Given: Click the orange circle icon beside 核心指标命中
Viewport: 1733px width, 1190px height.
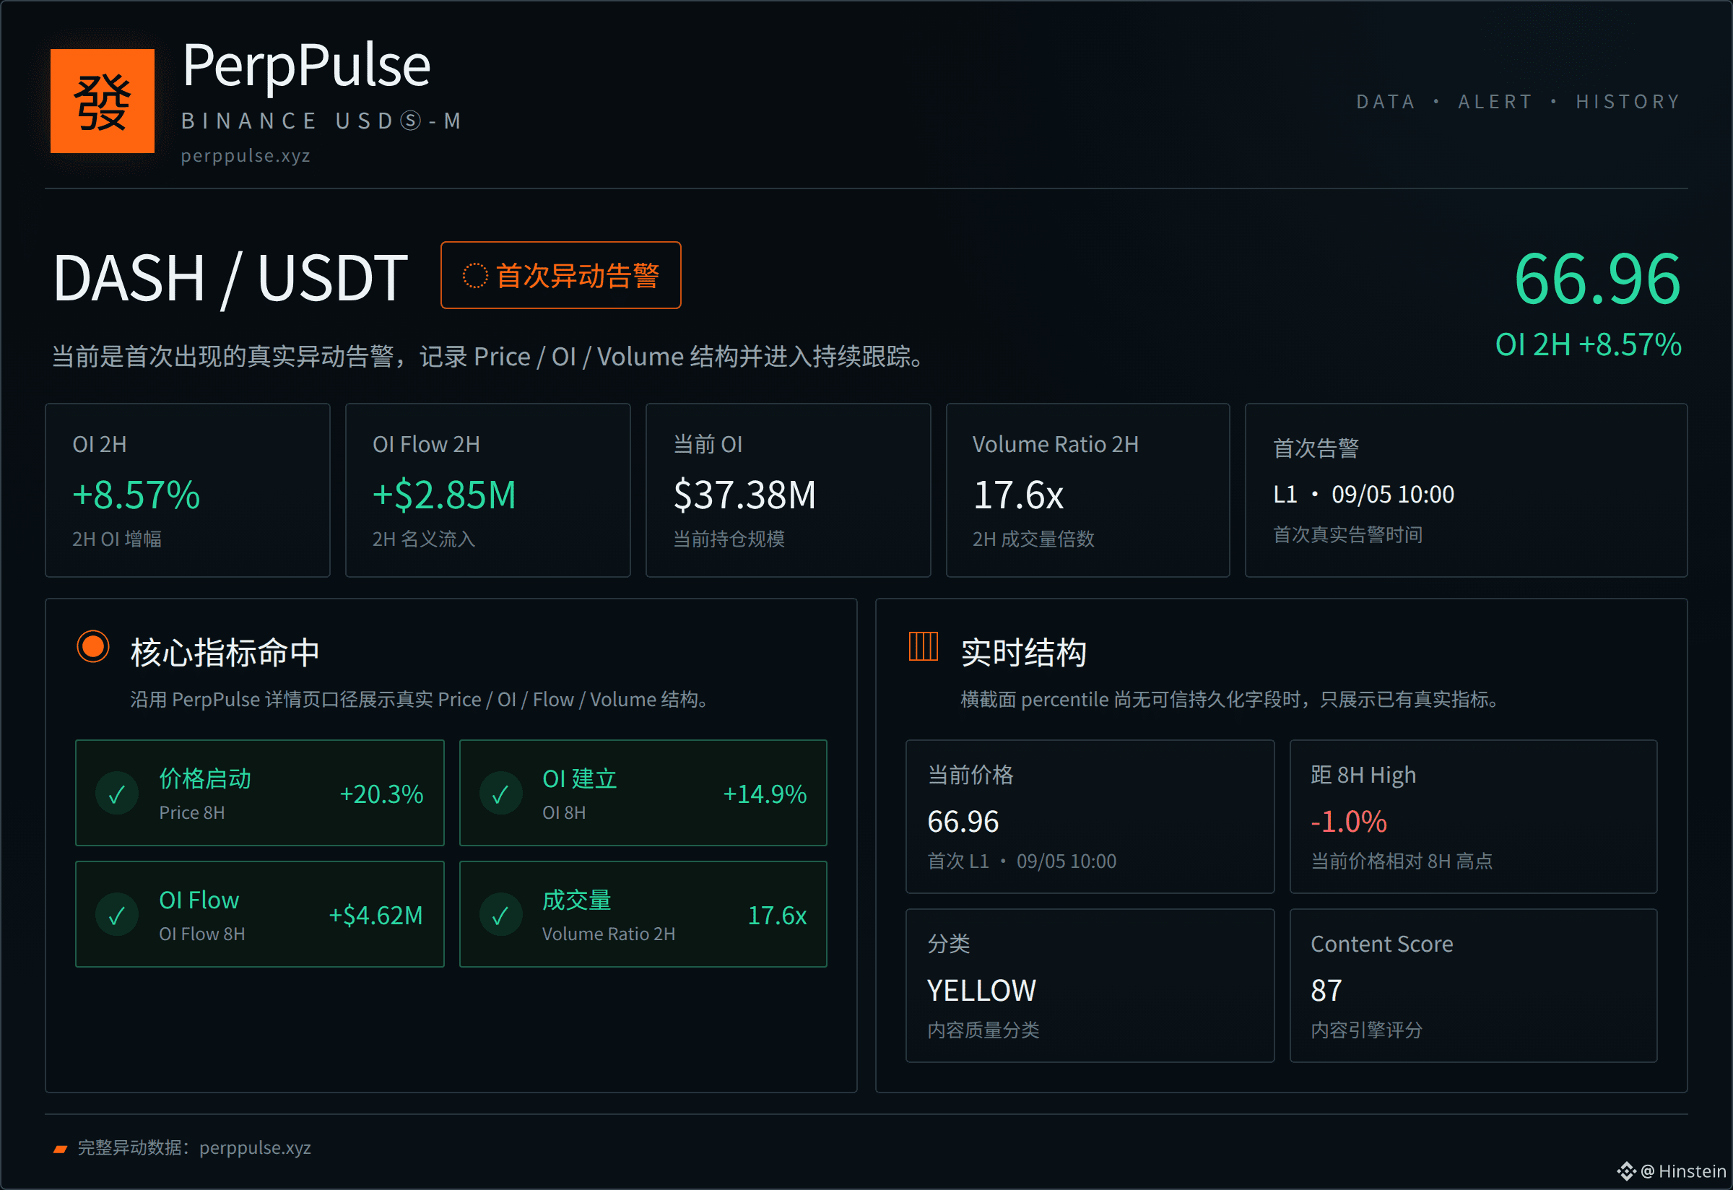Looking at the screenshot, I should coord(93,646).
